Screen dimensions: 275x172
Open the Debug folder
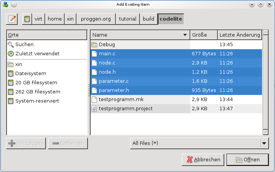click(x=107, y=45)
